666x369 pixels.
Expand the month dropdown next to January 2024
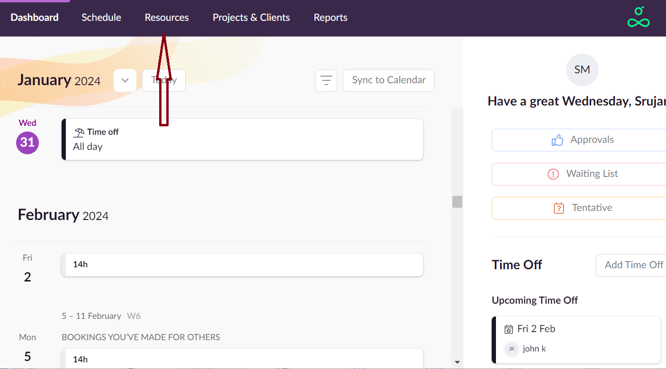[125, 80]
